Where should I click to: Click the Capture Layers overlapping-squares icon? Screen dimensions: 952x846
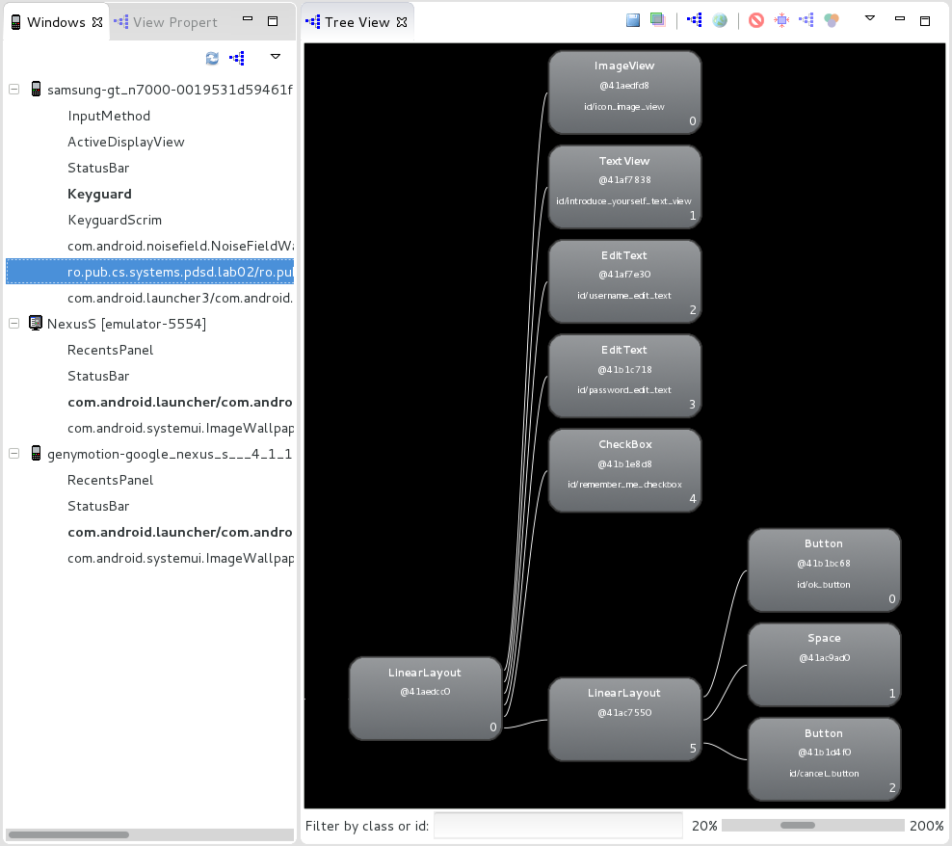coord(657,20)
